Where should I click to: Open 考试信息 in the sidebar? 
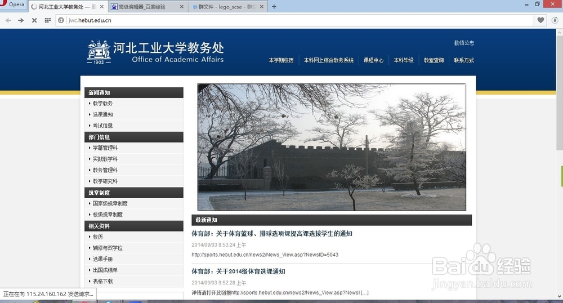pos(102,126)
